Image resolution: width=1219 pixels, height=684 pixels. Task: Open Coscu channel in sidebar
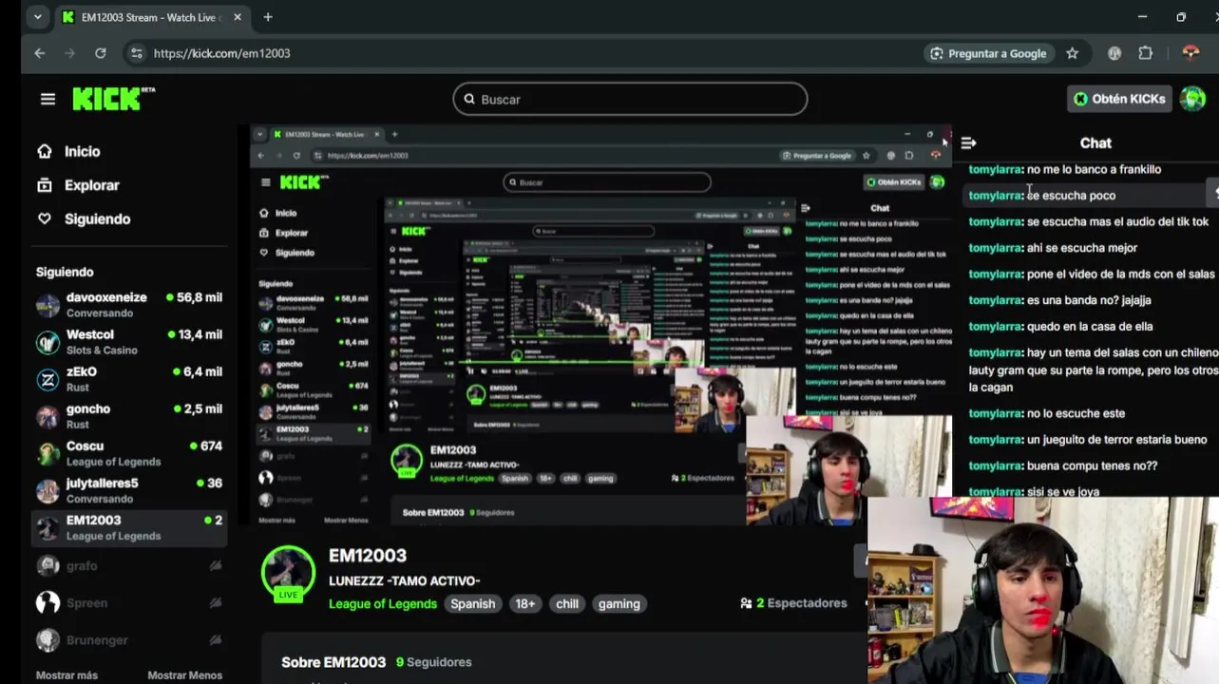[x=129, y=453]
